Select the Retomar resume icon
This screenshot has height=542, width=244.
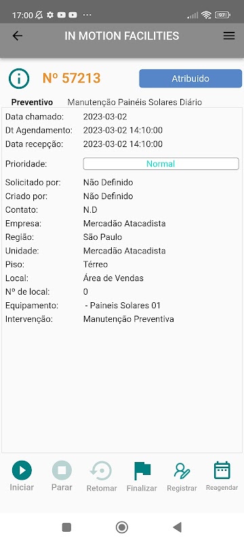coord(101,471)
